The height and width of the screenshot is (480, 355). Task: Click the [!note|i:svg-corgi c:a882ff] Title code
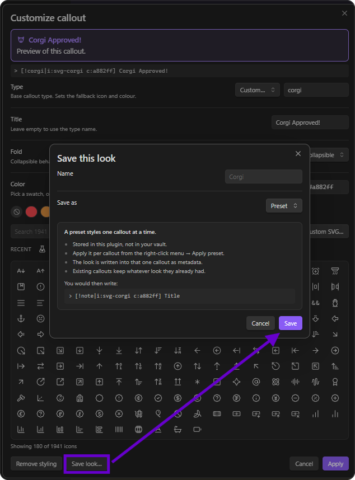(180, 296)
